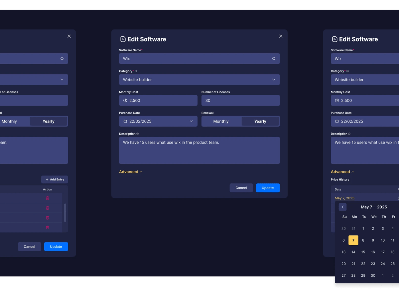The height and width of the screenshot is (299, 399).
Task: Click Add Entry in the left dialog
Action: pos(55,179)
